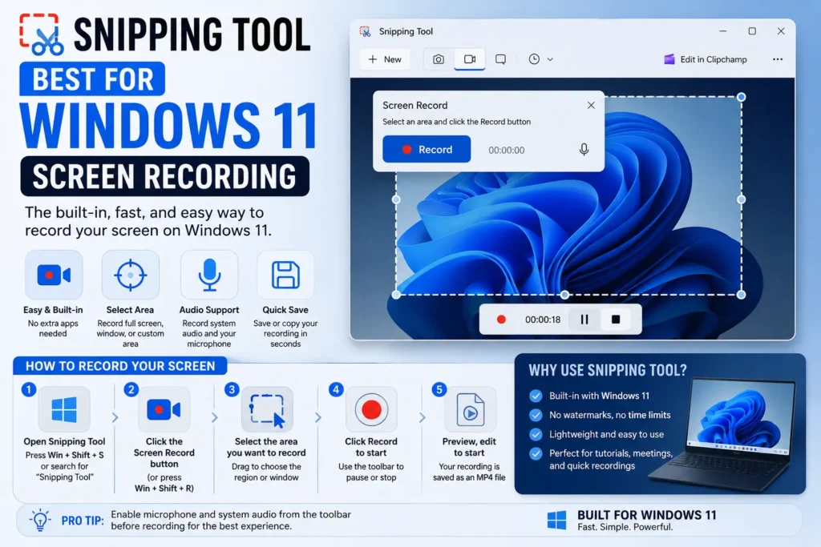Screen dimensions: 821x547
Task: Click the bottom-center selection handle
Action: 564,295
